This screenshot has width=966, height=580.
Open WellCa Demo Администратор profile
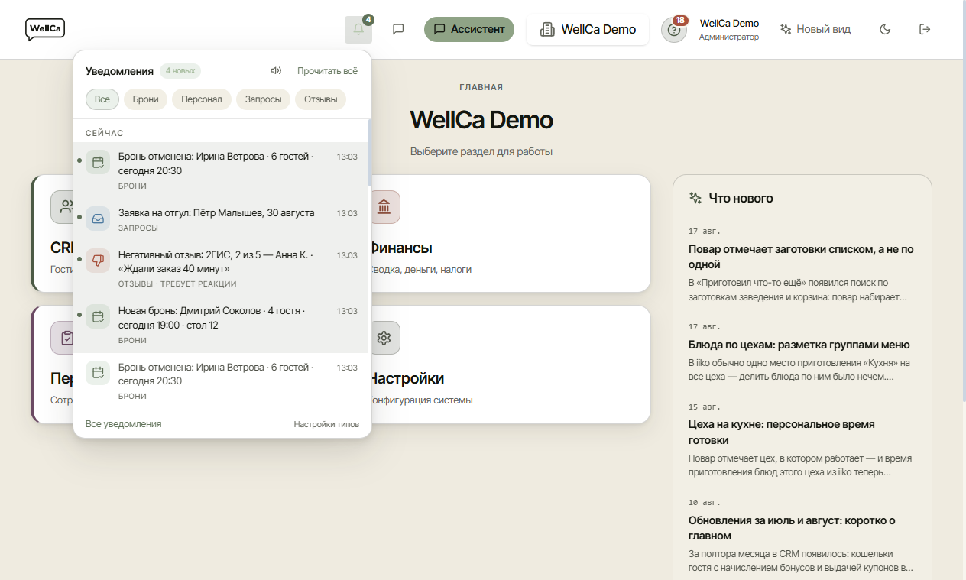click(x=729, y=30)
